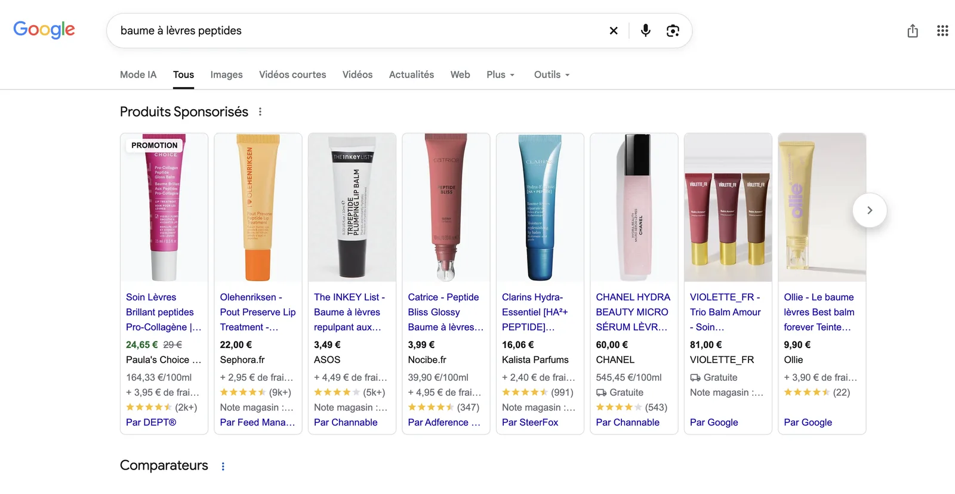
Task: Click the yellow Ollie tube image
Action: (x=822, y=207)
